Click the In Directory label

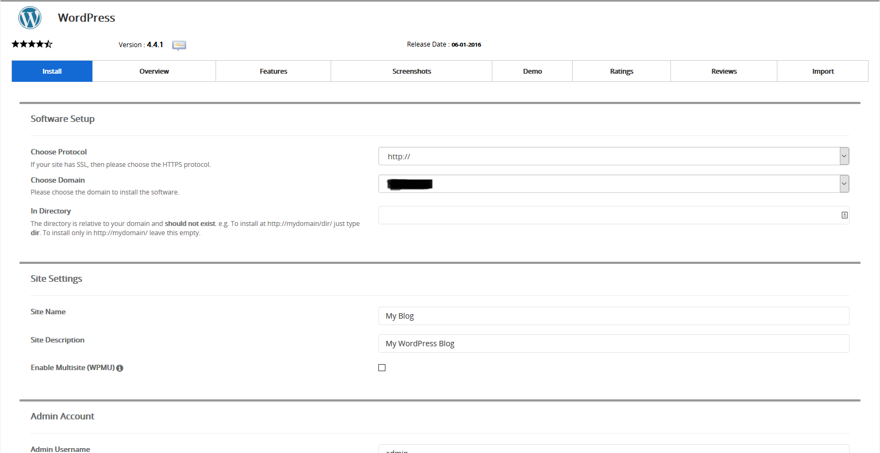[x=50, y=211]
